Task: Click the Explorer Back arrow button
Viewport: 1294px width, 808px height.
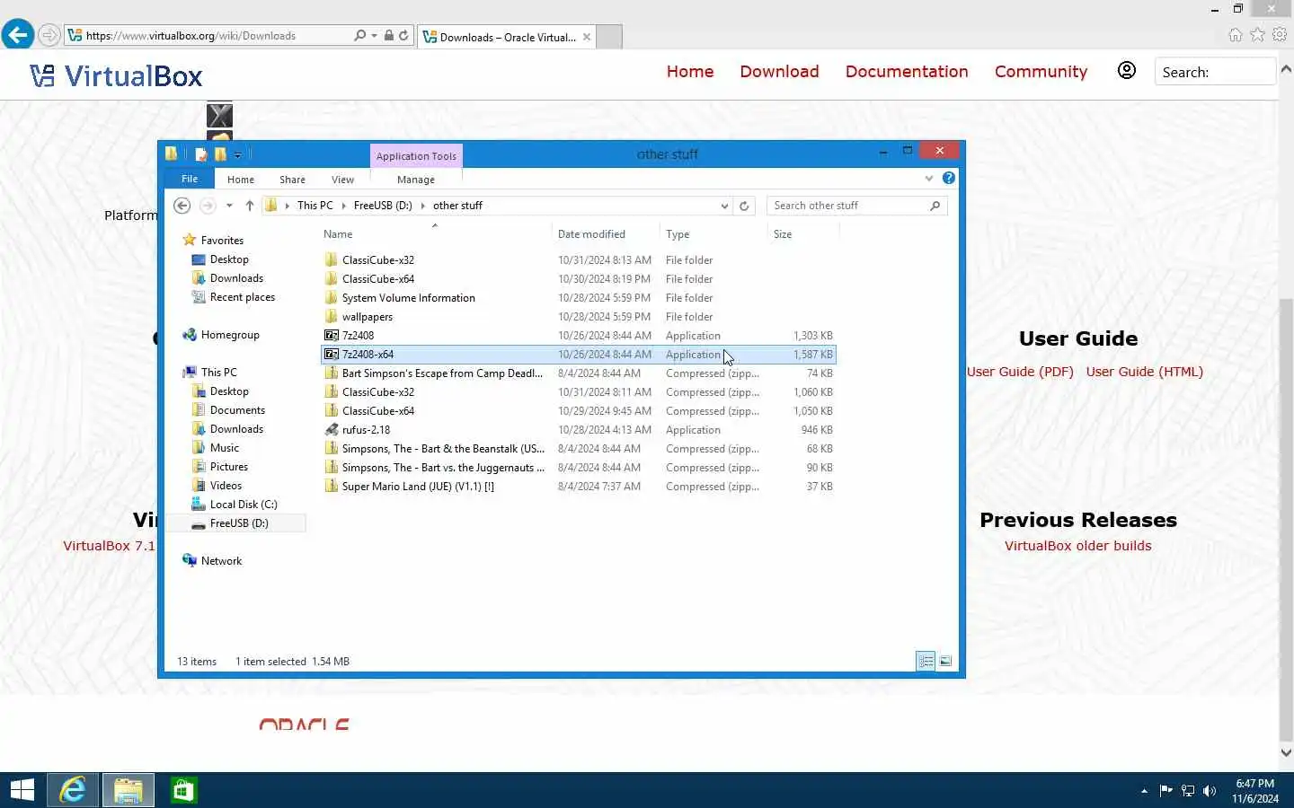Action: [182, 206]
